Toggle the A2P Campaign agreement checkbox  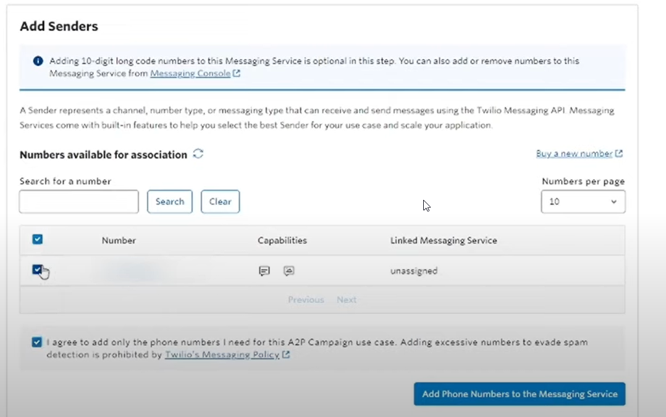[x=37, y=342]
